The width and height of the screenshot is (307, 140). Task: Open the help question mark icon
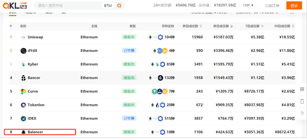pos(302,113)
